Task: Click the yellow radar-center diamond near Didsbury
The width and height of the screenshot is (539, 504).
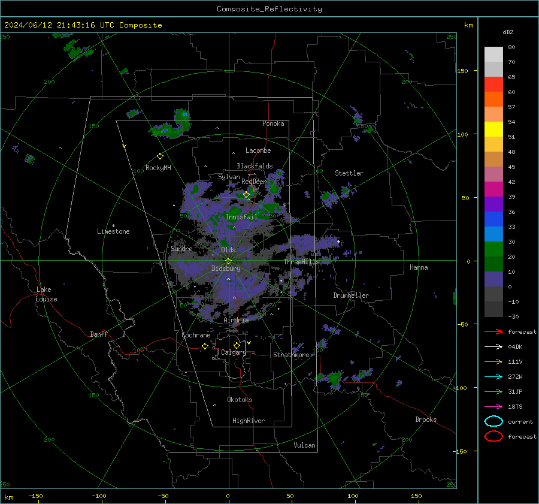Action: click(x=228, y=261)
